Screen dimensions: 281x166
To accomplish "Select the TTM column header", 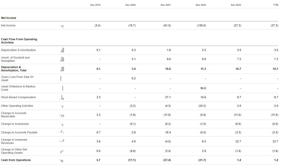I will pyautogui.click(x=275, y=5).
